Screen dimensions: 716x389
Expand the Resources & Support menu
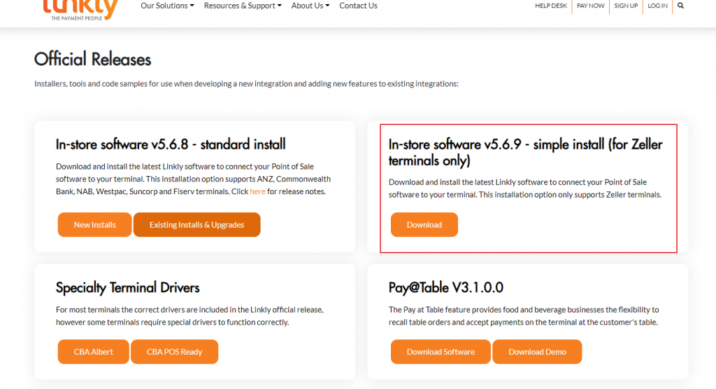pos(243,6)
